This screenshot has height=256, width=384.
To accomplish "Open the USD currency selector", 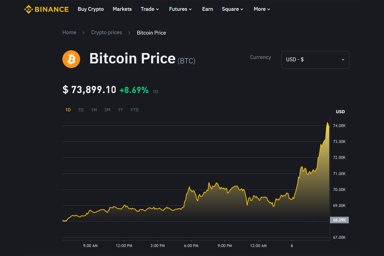I will coord(315,60).
